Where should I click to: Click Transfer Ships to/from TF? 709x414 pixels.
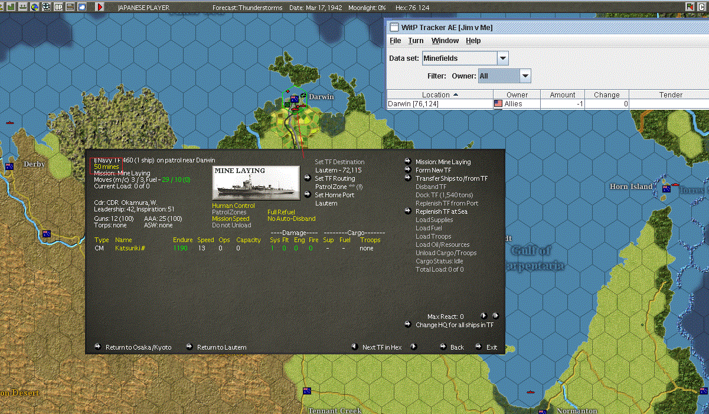click(452, 178)
